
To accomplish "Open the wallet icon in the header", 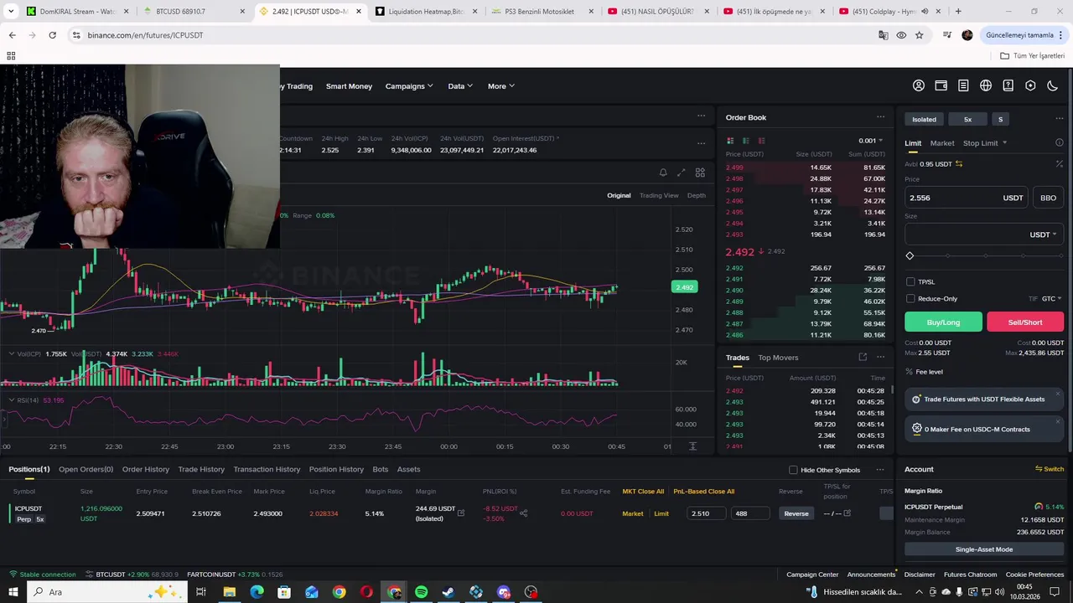I will pos(941,85).
